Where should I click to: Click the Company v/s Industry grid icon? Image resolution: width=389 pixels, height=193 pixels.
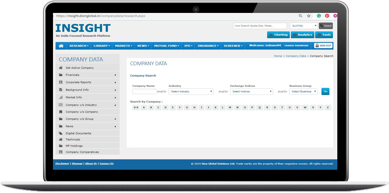tap(61, 105)
